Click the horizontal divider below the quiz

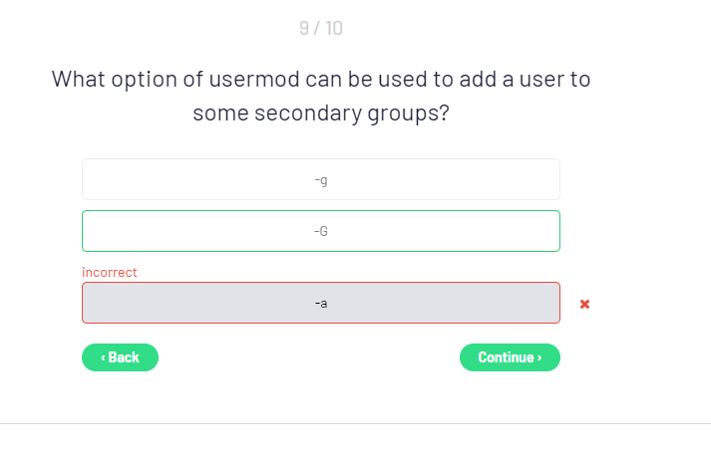[355, 423]
